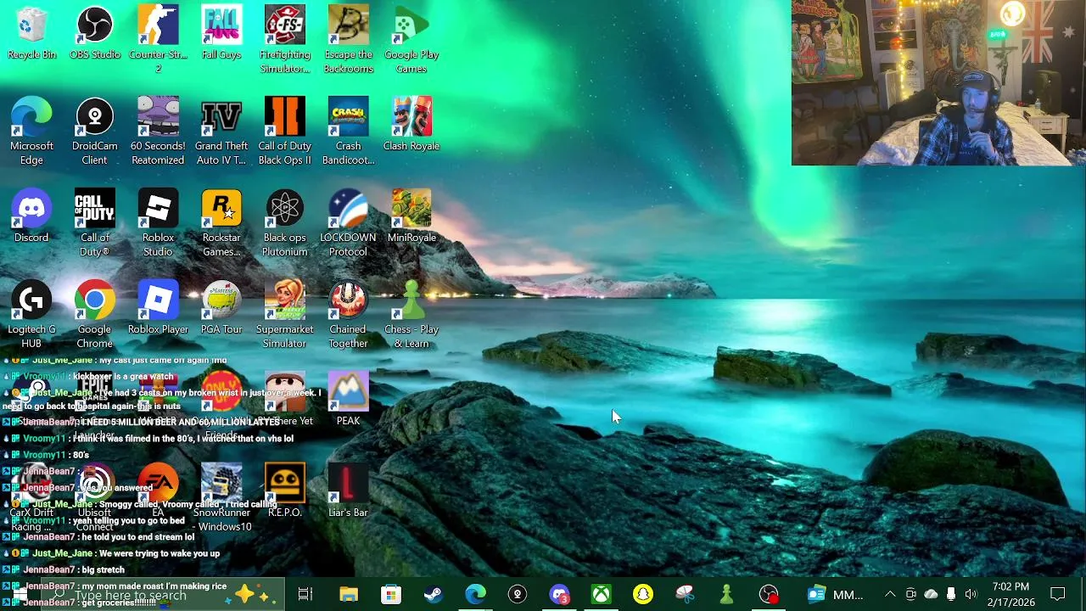The height and width of the screenshot is (611, 1086).
Task: Open the notification center icon
Action: pyautogui.click(x=1058, y=595)
